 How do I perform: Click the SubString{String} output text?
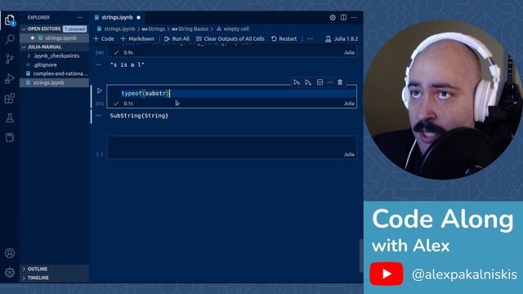point(139,116)
